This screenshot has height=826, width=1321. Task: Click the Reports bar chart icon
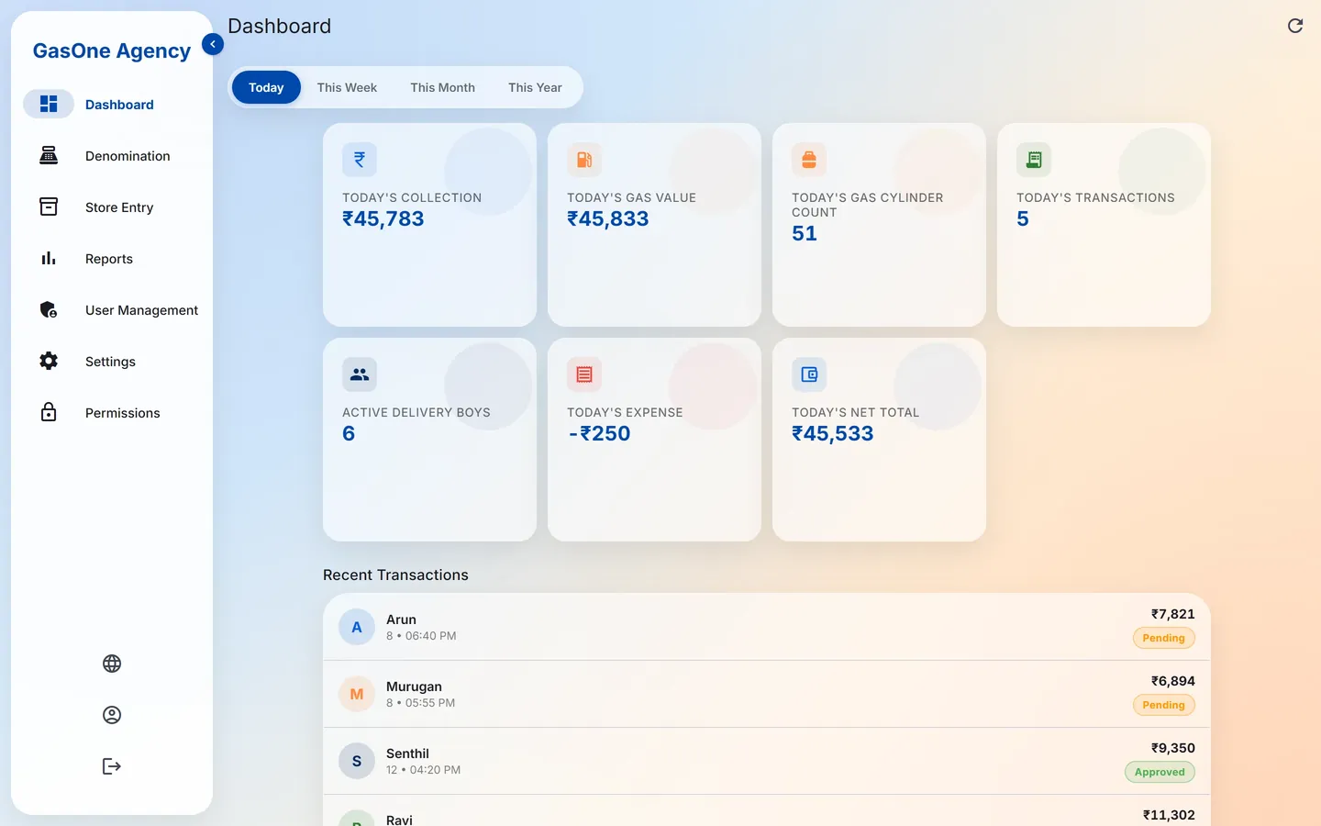[49, 259]
